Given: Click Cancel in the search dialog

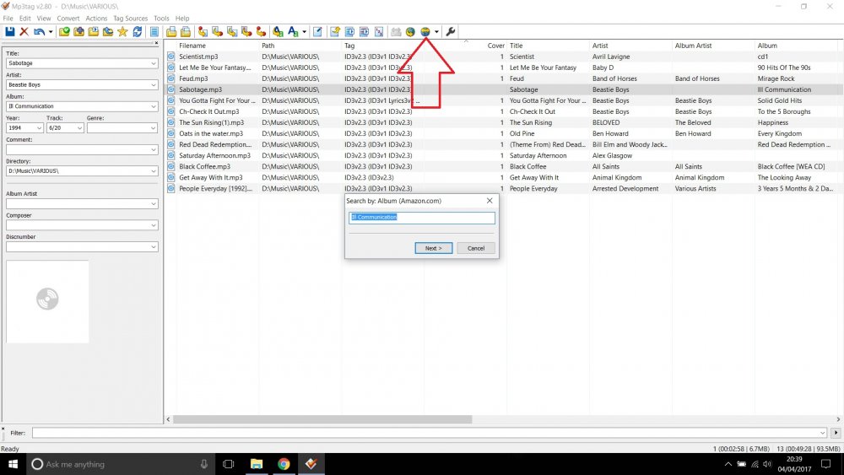Looking at the screenshot, I should 476,248.
